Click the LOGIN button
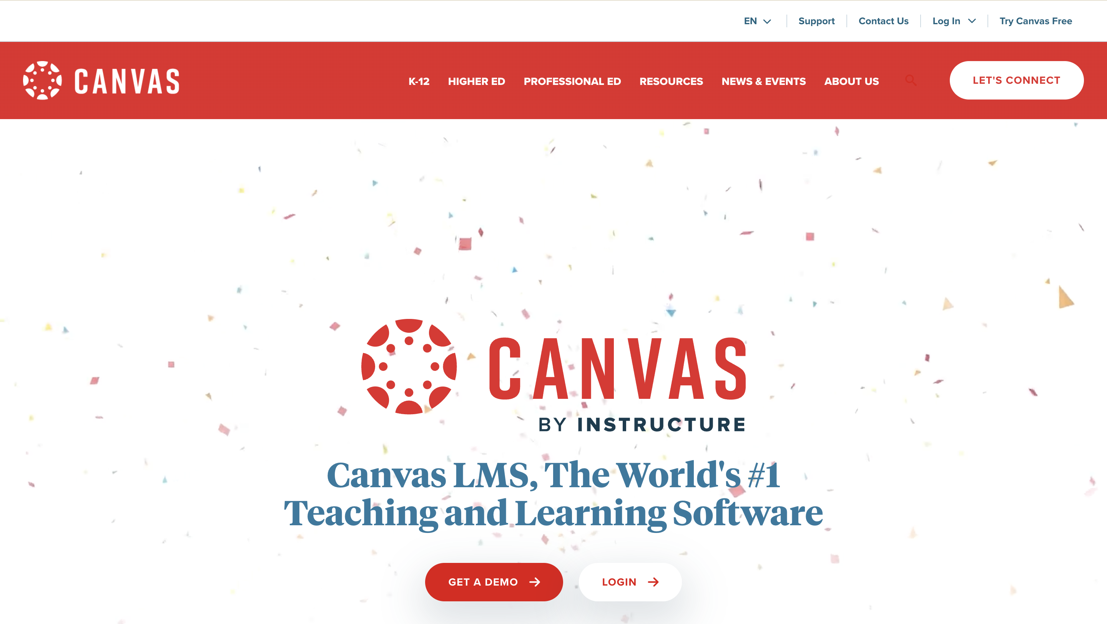 coord(630,582)
